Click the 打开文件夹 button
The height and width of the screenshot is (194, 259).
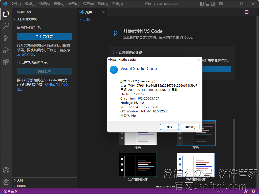pyautogui.click(x=45, y=36)
